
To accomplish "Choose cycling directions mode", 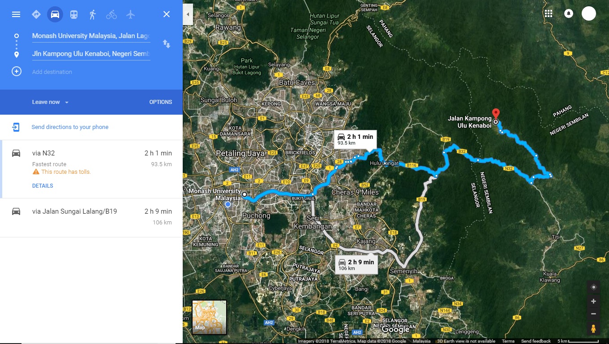I will click(x=111, y=14).
